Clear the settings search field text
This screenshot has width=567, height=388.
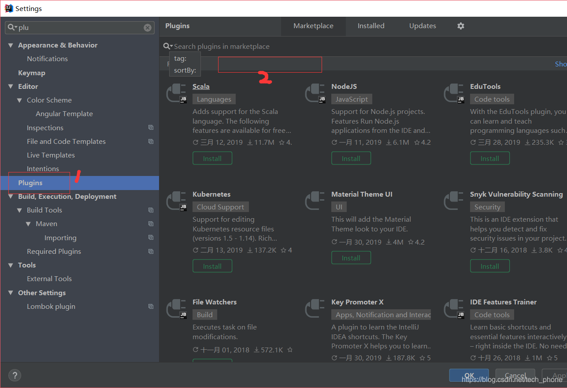148,28
